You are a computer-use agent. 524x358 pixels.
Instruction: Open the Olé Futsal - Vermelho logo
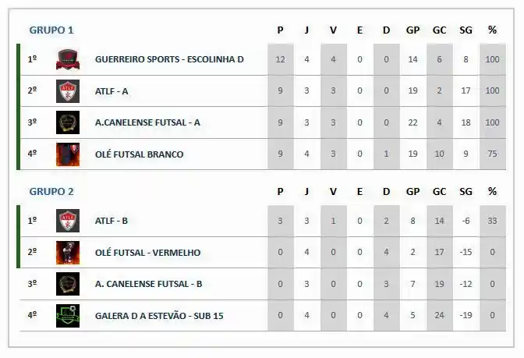(x=68, y=253)
